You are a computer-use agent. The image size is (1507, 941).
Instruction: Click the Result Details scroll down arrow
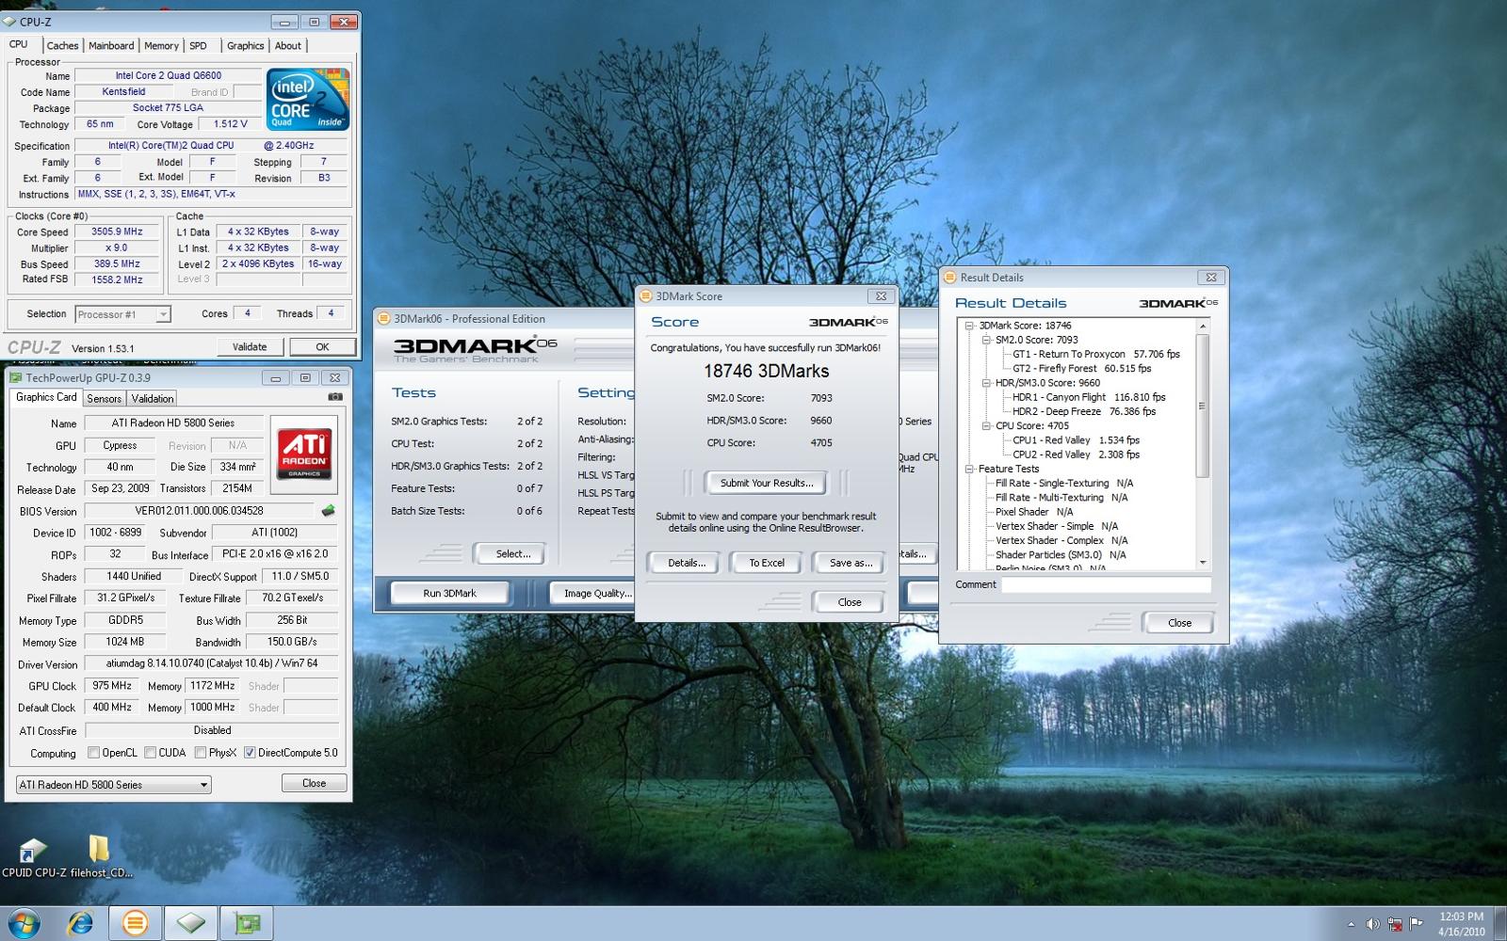click(x=1203, y=563)
